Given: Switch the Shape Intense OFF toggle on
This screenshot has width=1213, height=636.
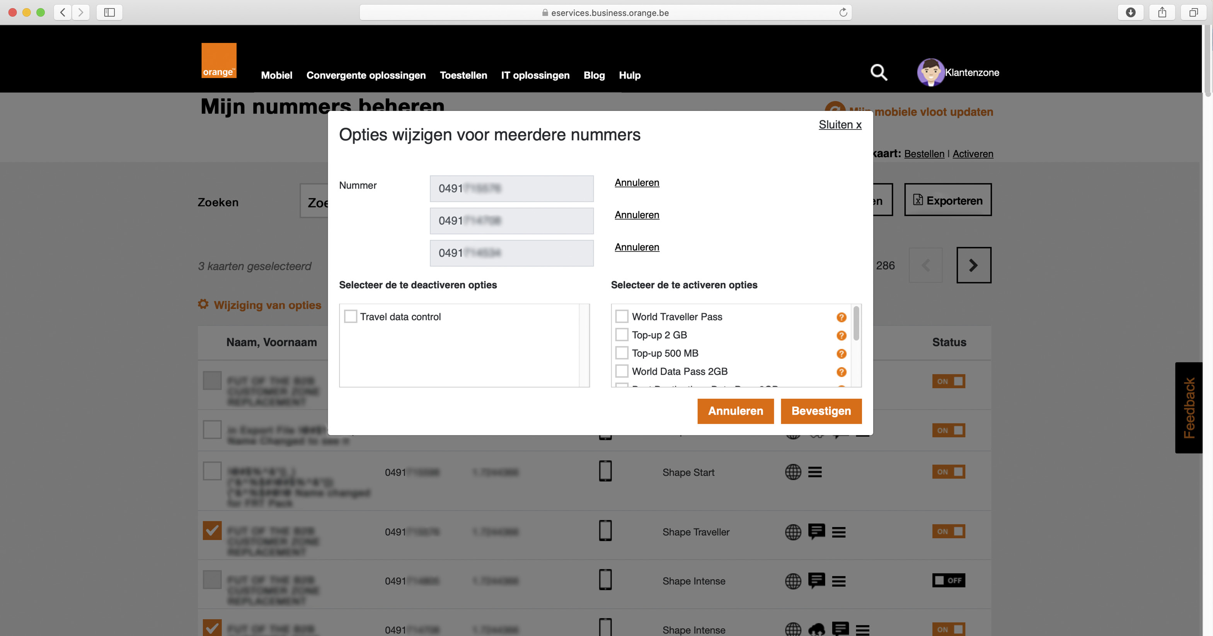Looking at the screenshot, I should [x=949, y=580].
